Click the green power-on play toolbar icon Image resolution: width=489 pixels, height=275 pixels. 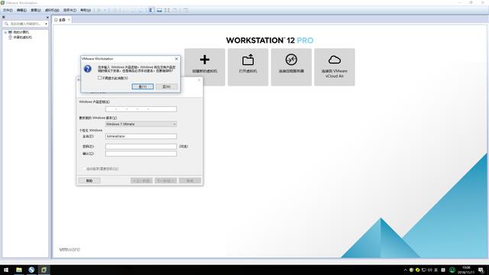point(99,10)
